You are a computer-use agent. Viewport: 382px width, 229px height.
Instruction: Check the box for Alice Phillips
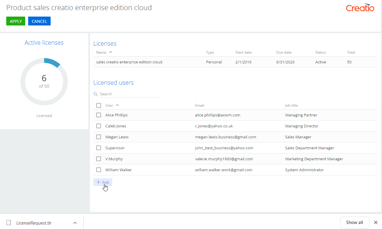99,115
